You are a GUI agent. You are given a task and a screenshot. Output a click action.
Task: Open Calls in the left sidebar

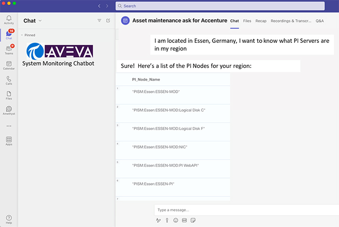[x=9, y=80]
